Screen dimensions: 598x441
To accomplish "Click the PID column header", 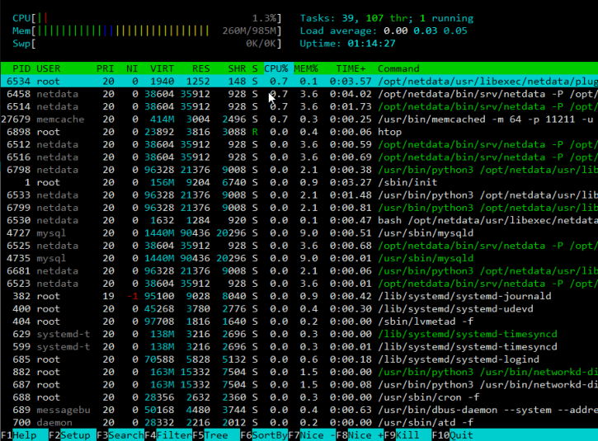I will click(x=21, y=68).
